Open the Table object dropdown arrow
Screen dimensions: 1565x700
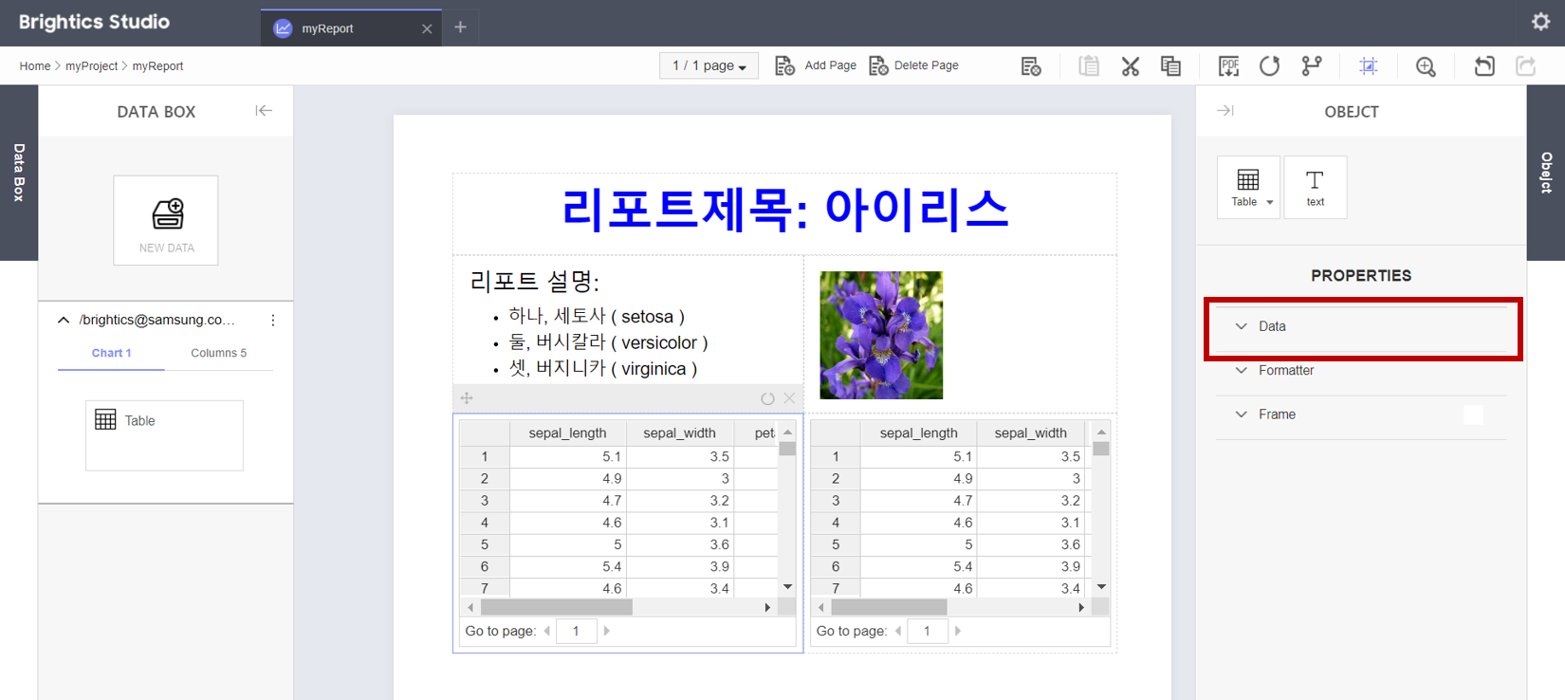pyautogui.click(x=1270, y=202)
